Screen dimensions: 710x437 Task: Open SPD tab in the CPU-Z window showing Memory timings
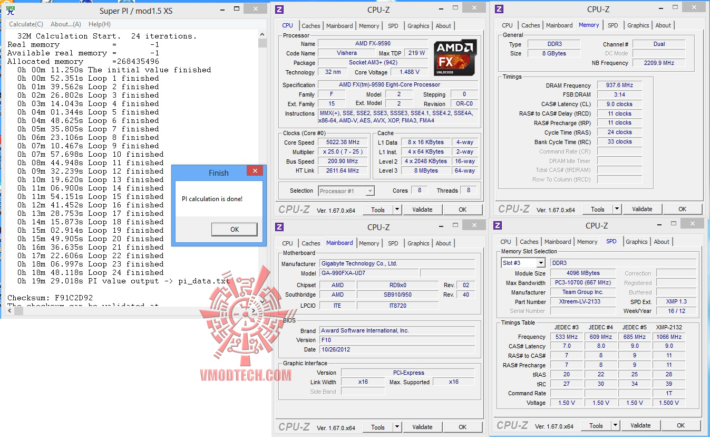pos(613,25)
